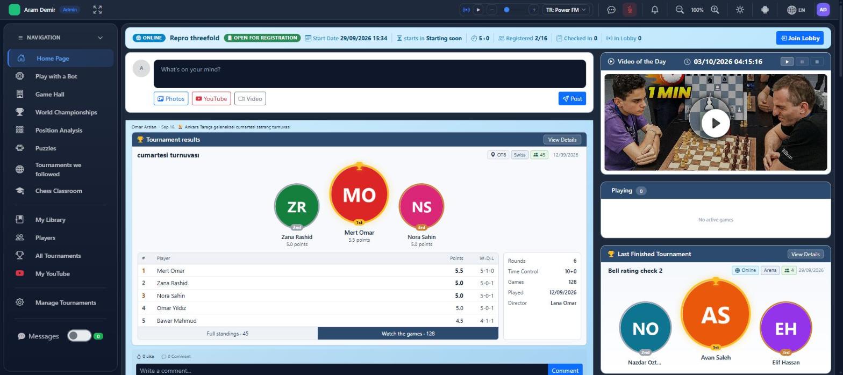Click the Post button

click(572, 98)
